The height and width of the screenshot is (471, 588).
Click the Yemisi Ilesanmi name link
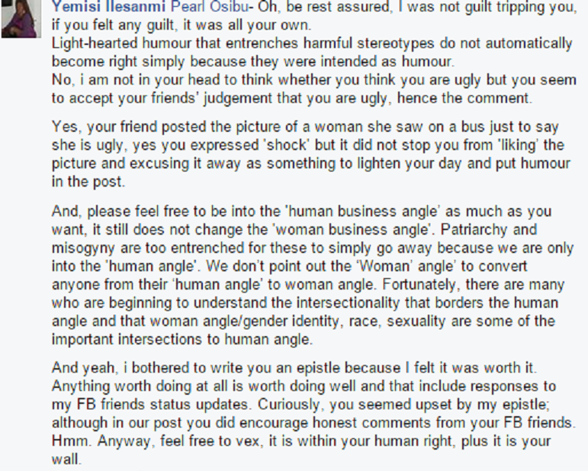(108, 6)
